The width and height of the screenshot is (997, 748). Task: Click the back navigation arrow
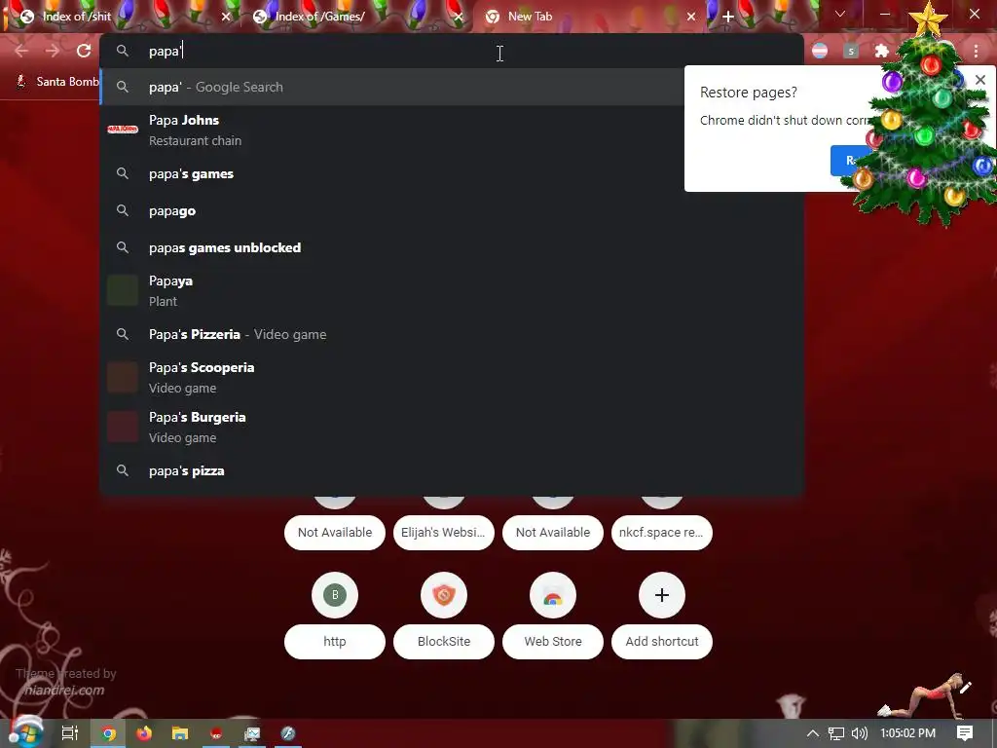point(21,51)
